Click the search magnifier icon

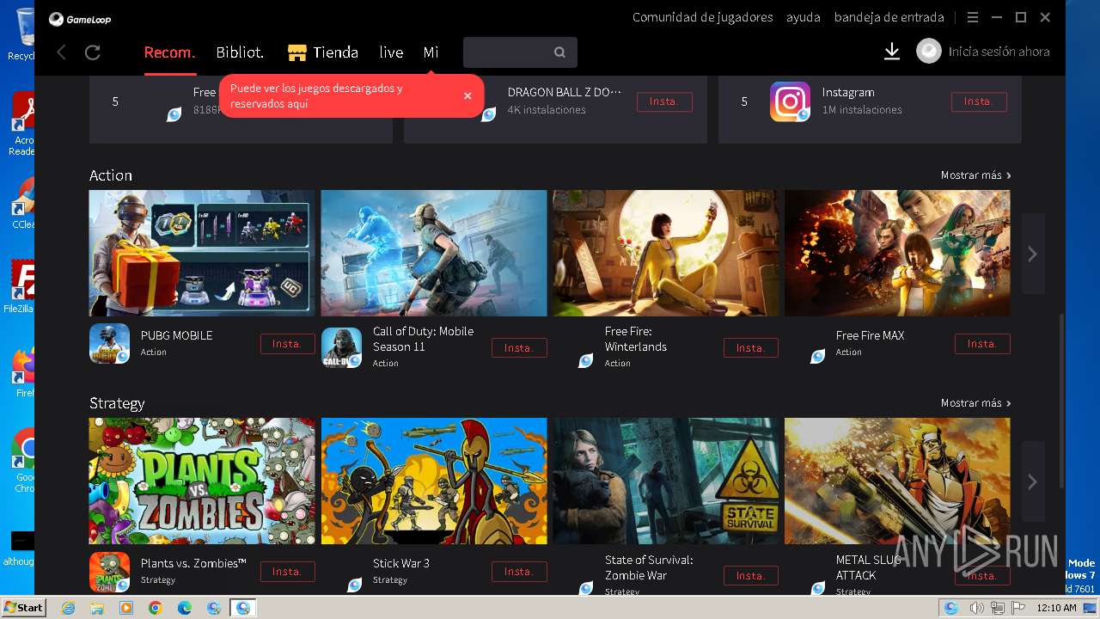click(559, 52)
